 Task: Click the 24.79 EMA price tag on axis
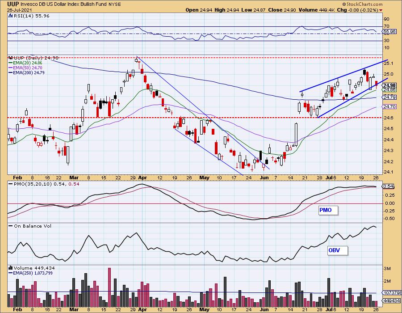pyautogui.click(x=389, y=97)
